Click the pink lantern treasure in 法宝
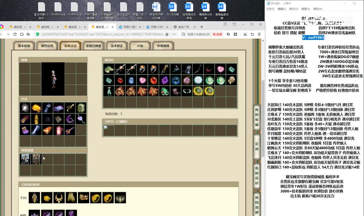364x216 pixels. [x=59, y=130]
